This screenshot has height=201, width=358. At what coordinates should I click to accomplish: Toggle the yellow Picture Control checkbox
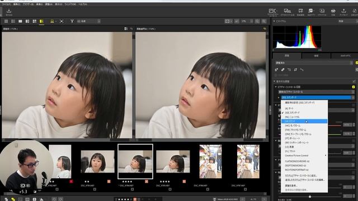(354, 87)
